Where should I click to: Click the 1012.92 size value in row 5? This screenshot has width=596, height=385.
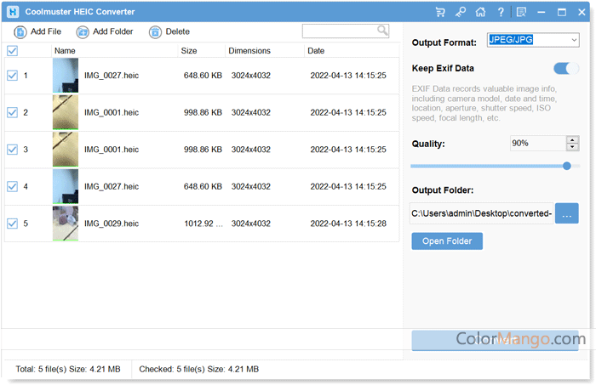[203, 224]
